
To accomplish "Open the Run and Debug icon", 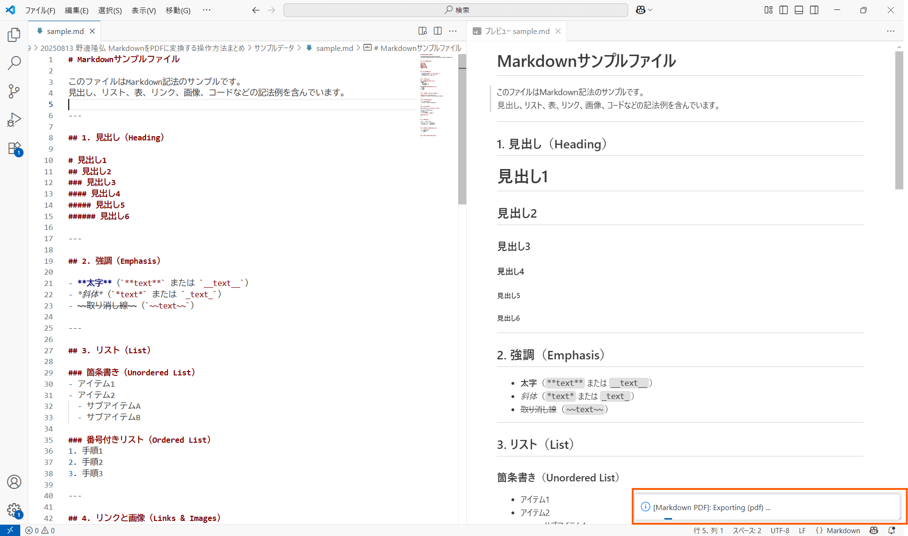I will 14,119.
